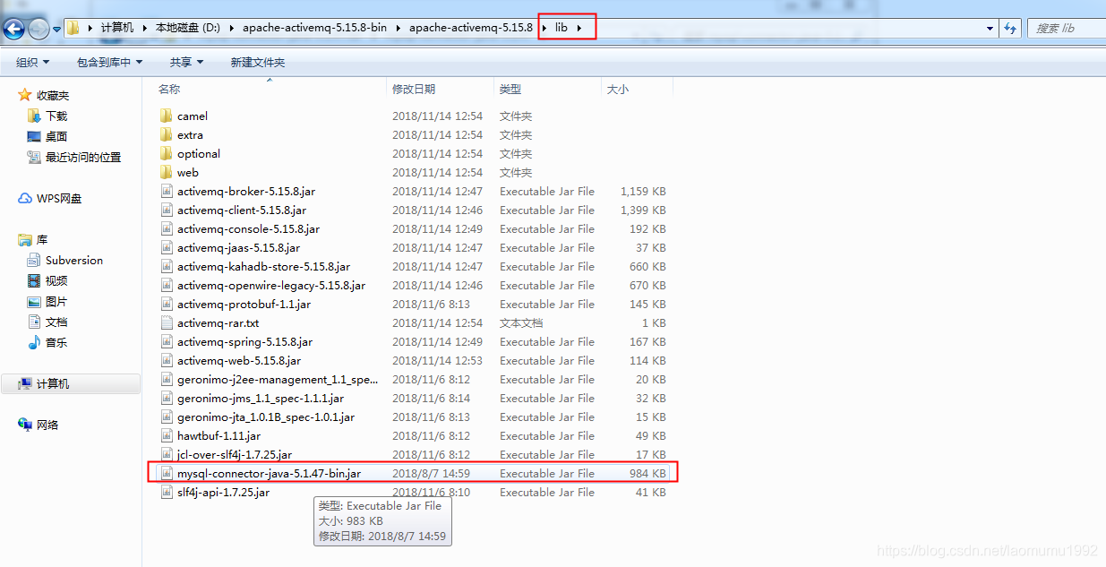Click the activemq-kahadb-store-5.15.8.jar file icon
Viewport: 1106px width, 567px height.
point(167,266)
